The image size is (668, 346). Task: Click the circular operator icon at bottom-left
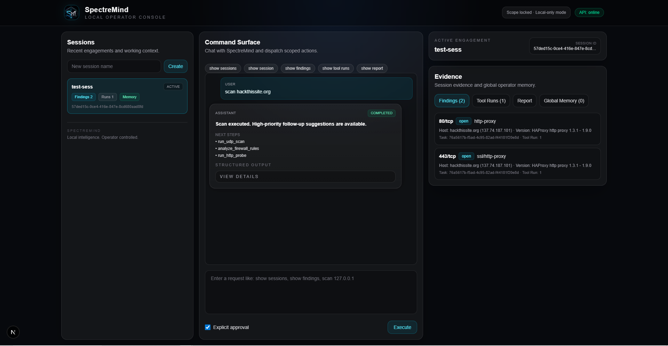[x=13, y=332]
